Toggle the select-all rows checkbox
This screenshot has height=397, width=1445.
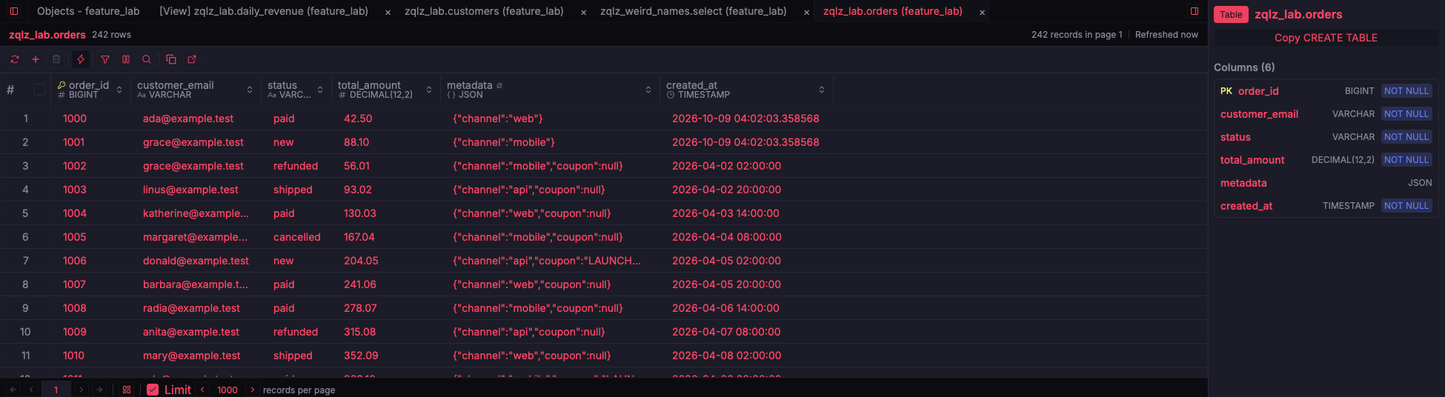pyautogui.click(x=39, y=90)
